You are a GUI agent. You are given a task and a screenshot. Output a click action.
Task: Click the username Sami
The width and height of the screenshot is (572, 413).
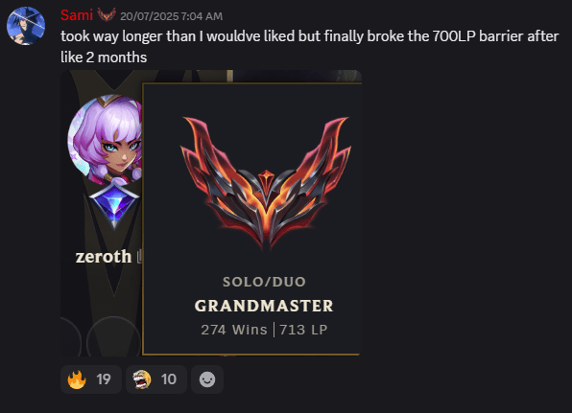tap(77, 15)
